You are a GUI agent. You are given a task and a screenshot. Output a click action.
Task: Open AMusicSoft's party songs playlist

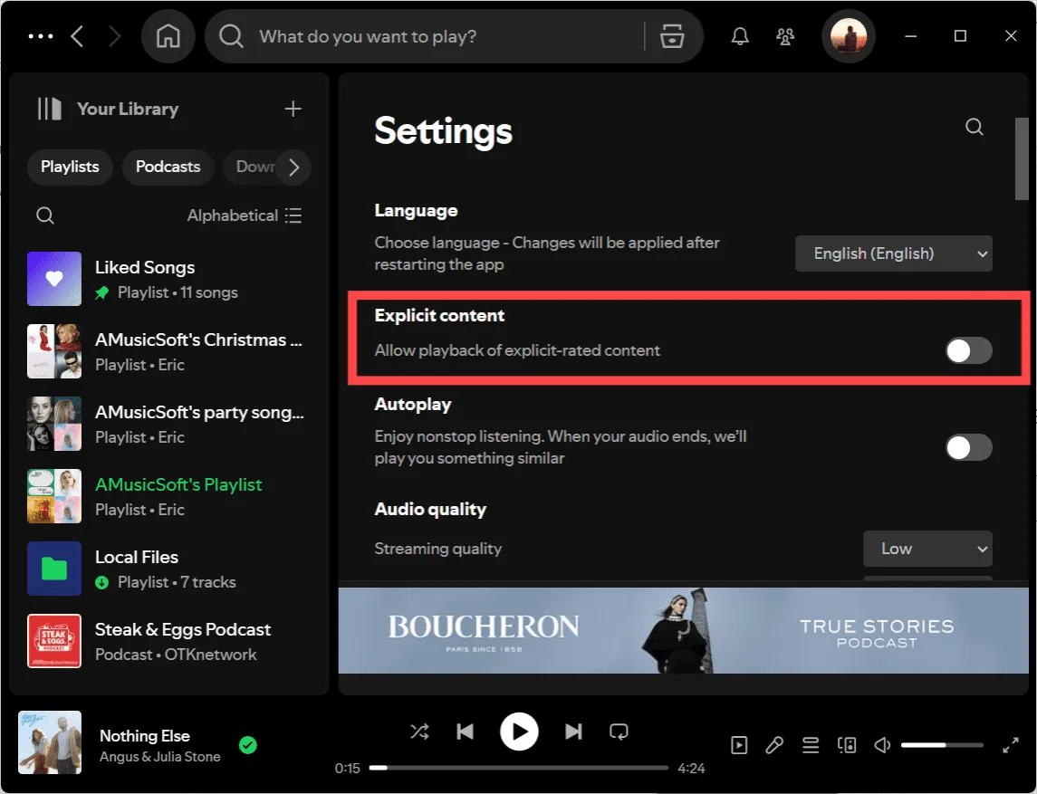(x=168, y=424)
